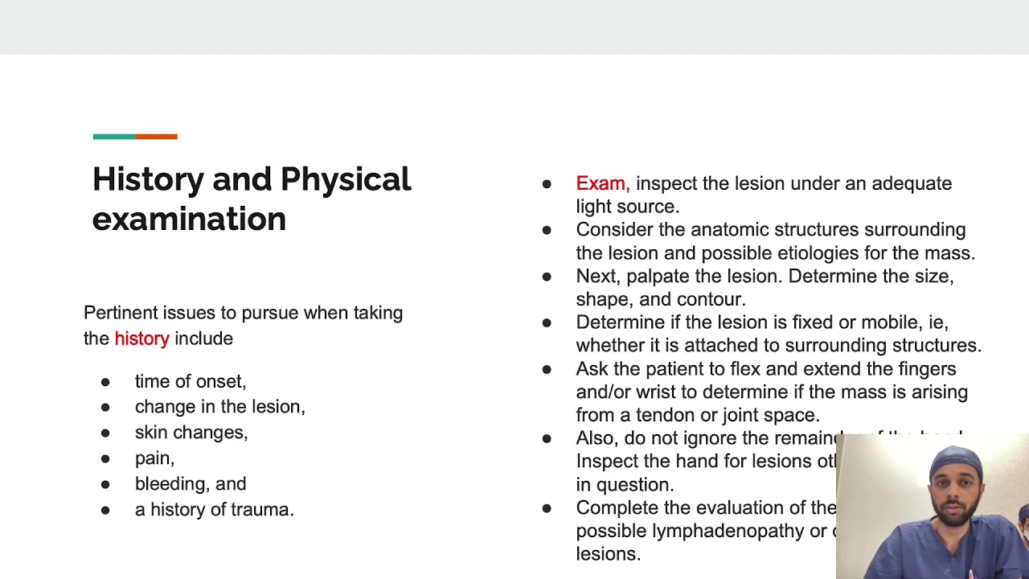Click the orange segment of the accent bar
Screen dimensions: 1029x579
157,137
